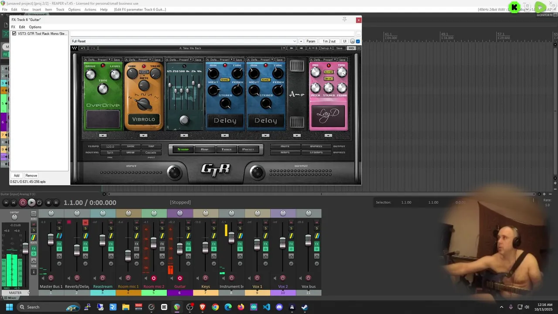Toggle the plugin bypass checkbox beside UI
Image resolution: width=558 pixels, height=314 pixels.
coord(358,41)
